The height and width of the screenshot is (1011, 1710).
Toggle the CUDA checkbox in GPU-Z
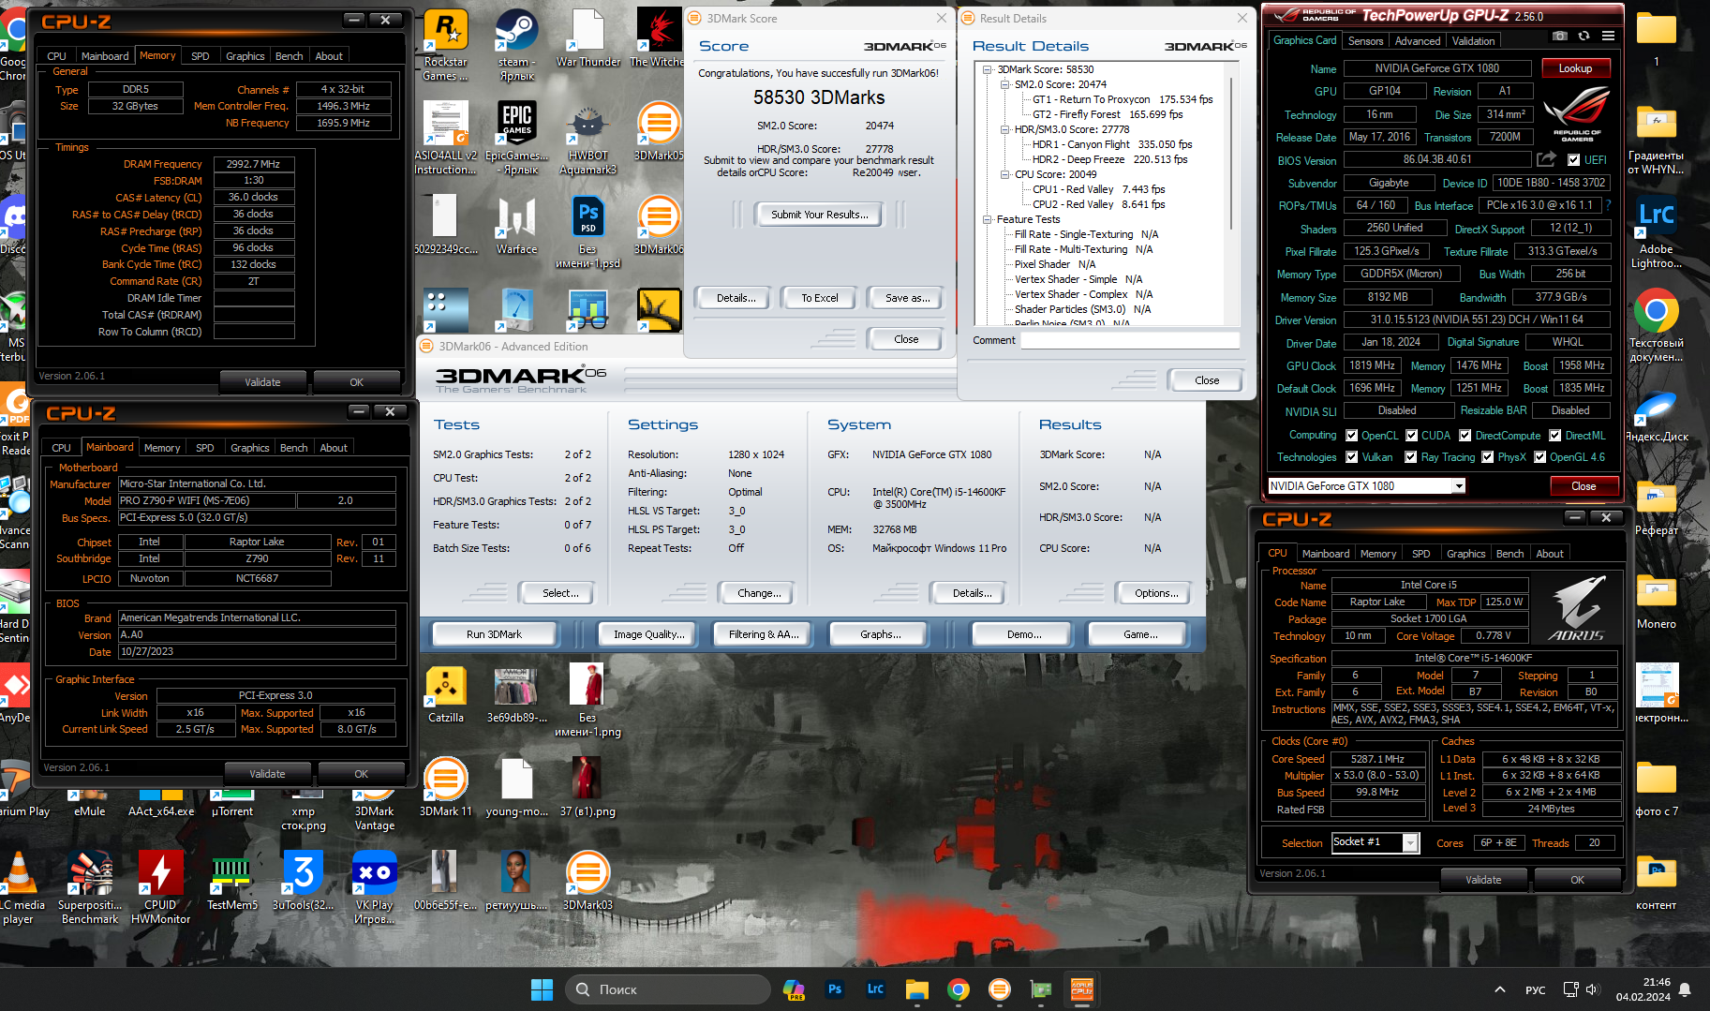click(x=1411, y=436)
